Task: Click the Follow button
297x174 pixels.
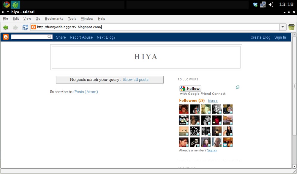Action: (x=190, y=88)
